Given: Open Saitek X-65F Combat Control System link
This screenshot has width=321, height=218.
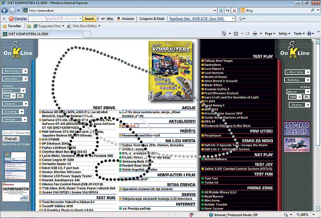Looking at the screenshot, I should tap(238, 169).
